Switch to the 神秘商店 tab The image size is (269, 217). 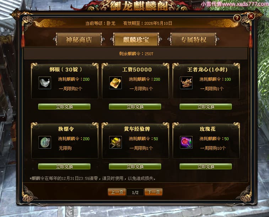click(79, 40)
